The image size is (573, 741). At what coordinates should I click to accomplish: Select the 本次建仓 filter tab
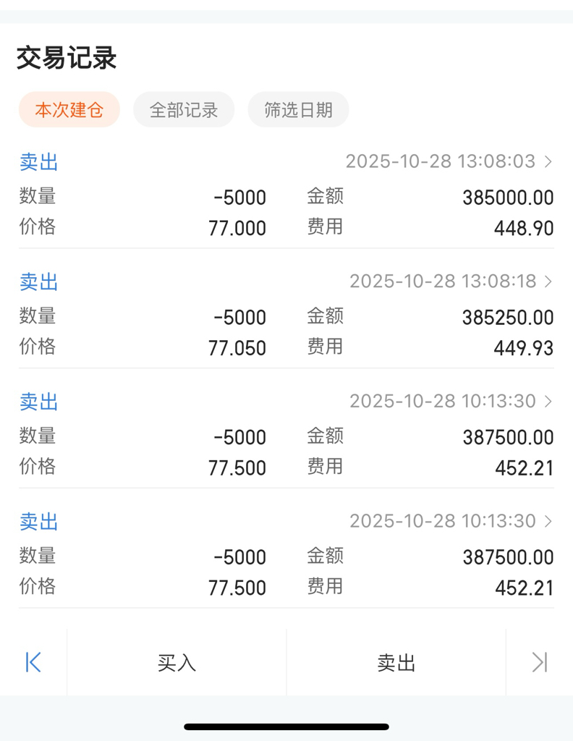(x=69, y=110)
